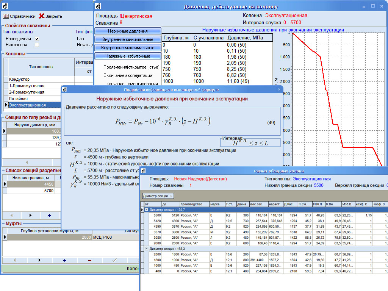Sort by the производство column header

[x=194, y=204]
